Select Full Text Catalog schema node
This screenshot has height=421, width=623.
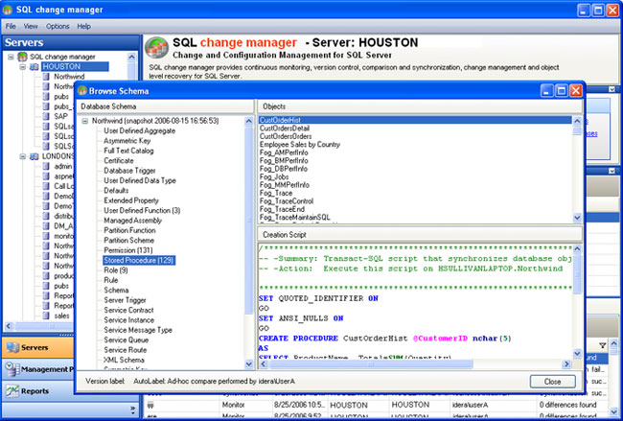click(128, 151)
